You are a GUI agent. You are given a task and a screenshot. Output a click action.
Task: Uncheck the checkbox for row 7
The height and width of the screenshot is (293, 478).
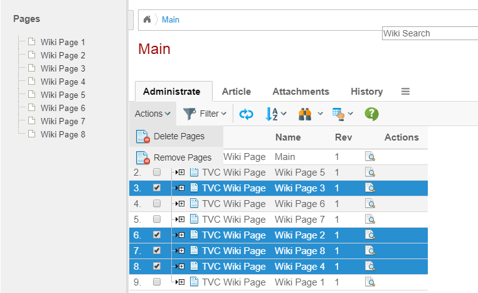coord(157,250)
